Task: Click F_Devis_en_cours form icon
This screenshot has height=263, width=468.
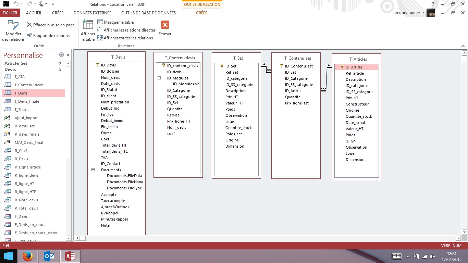Action: (7, 225)
